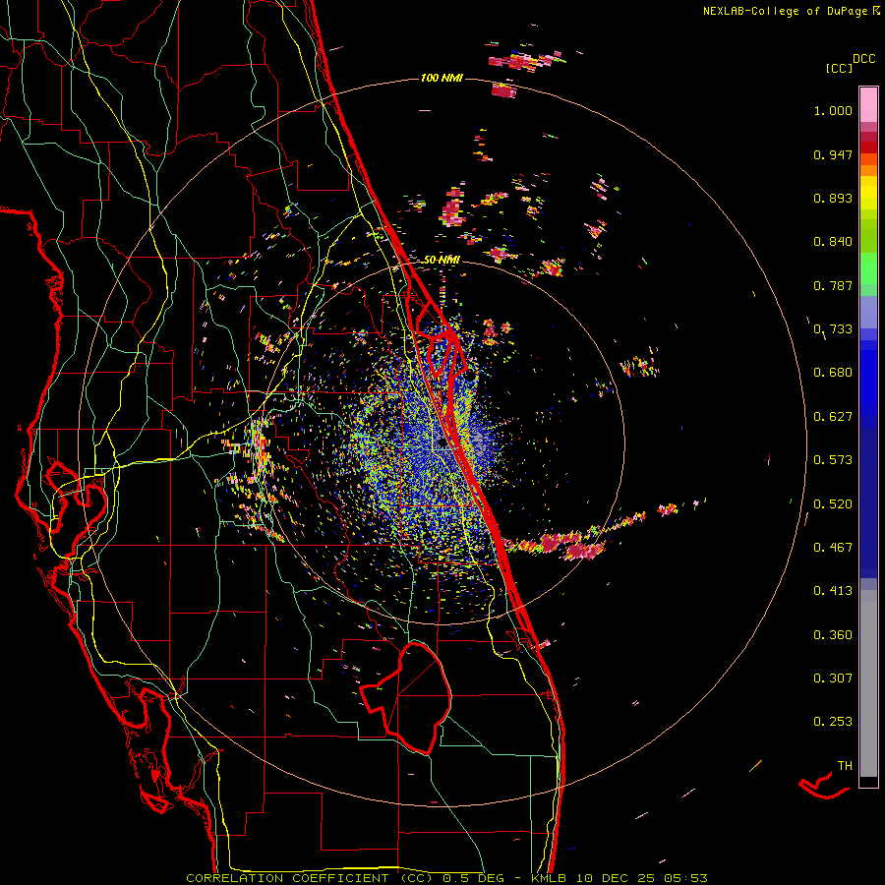The image size is (885, 885).
Task: Click the 0.253 scale value
Action: pos(833,722)
